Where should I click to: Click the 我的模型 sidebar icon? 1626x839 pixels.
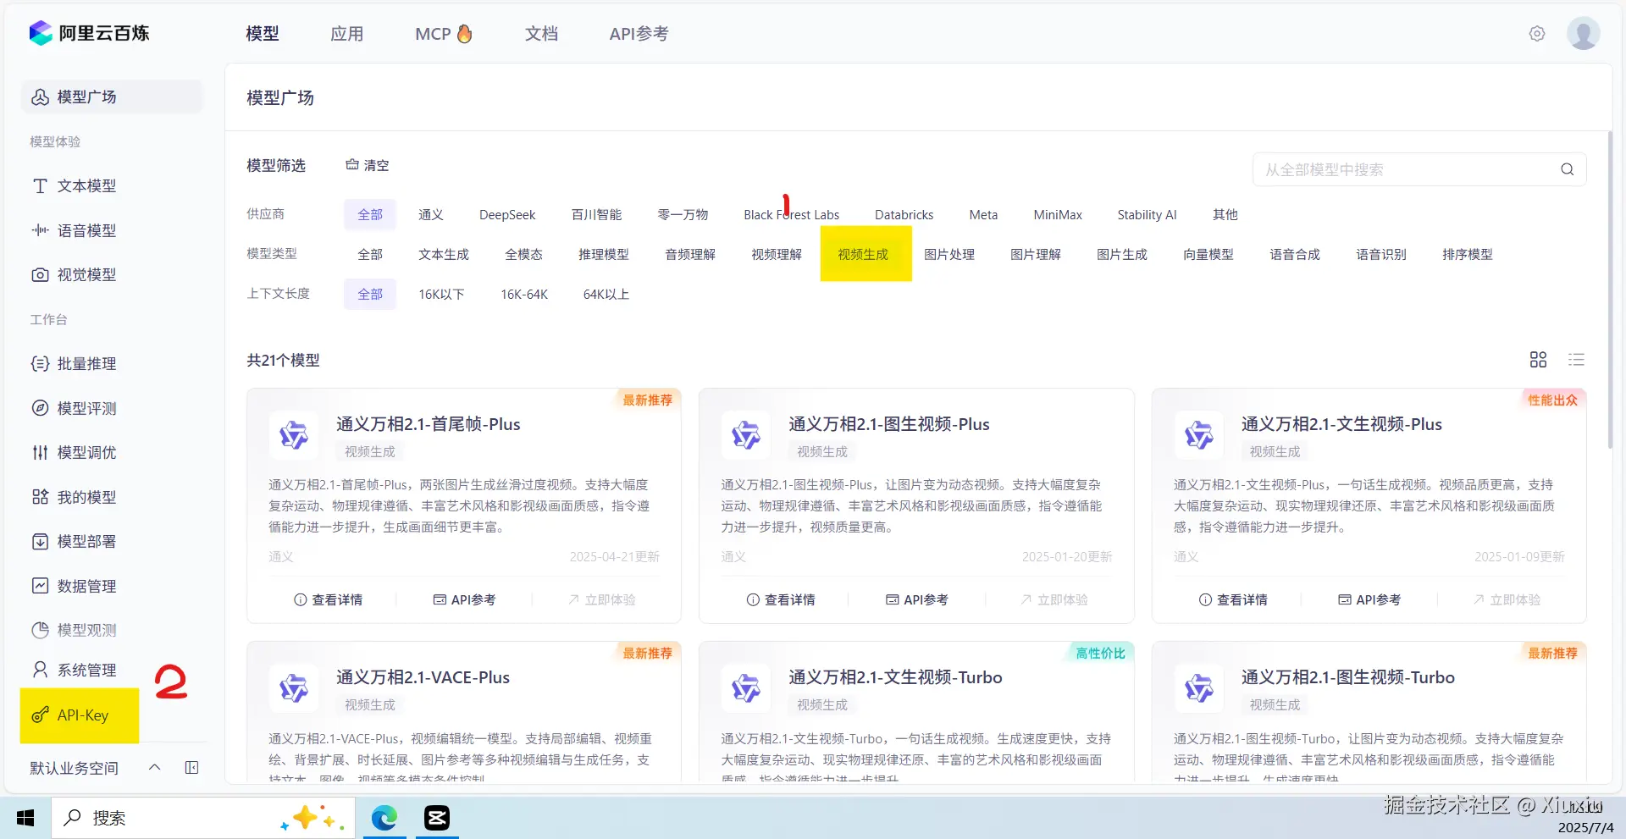coord(40,497)
